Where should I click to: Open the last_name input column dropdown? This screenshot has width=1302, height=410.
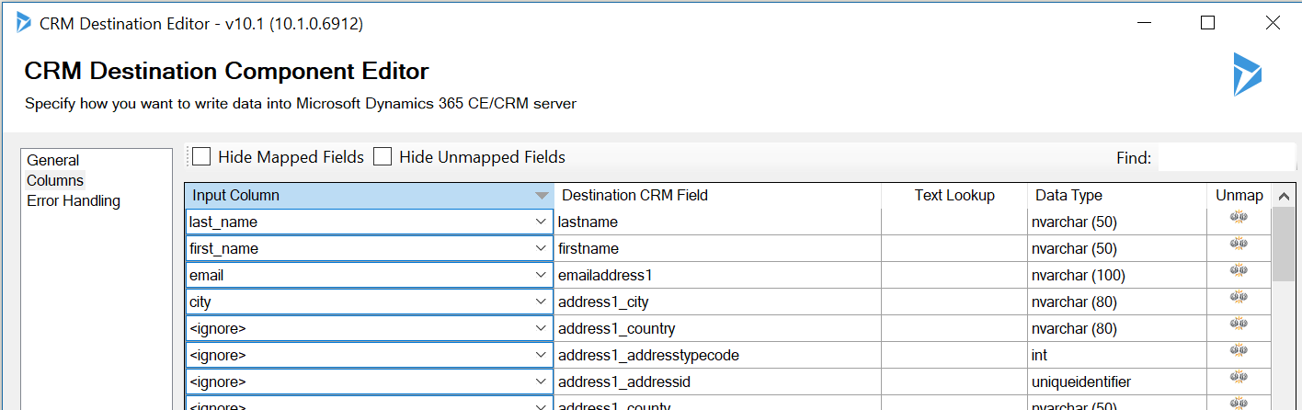pyautogui.click(x=540, y=222)
